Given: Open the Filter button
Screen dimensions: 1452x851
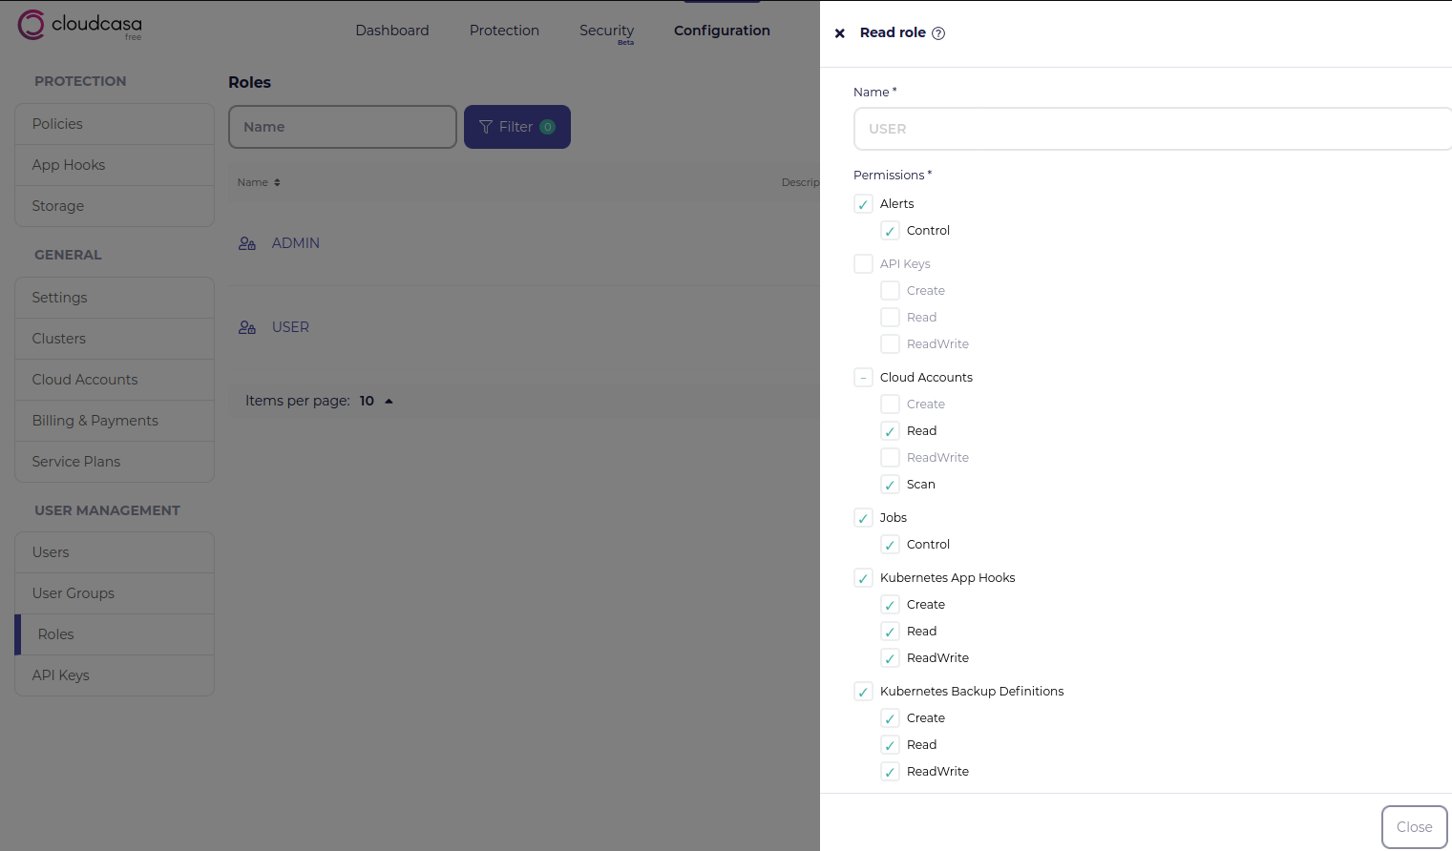Looking at the screenshot, I should tap(517, 127).
